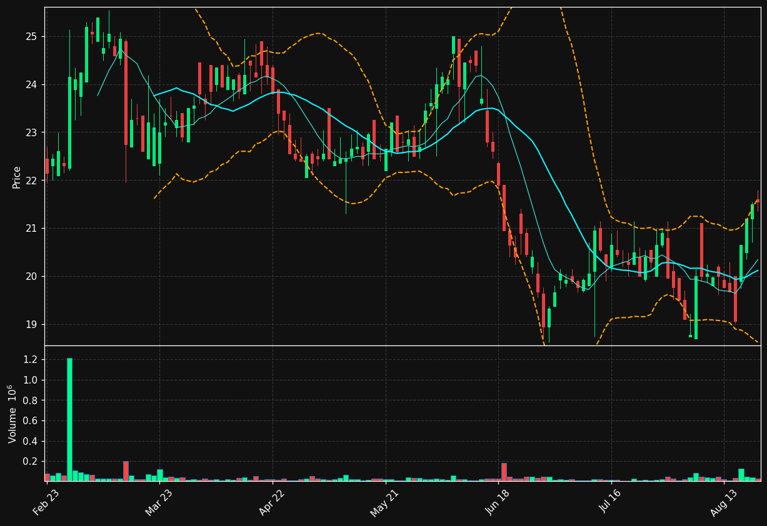
Task: Click the Mar 23 date label
Action: point(159,503)
